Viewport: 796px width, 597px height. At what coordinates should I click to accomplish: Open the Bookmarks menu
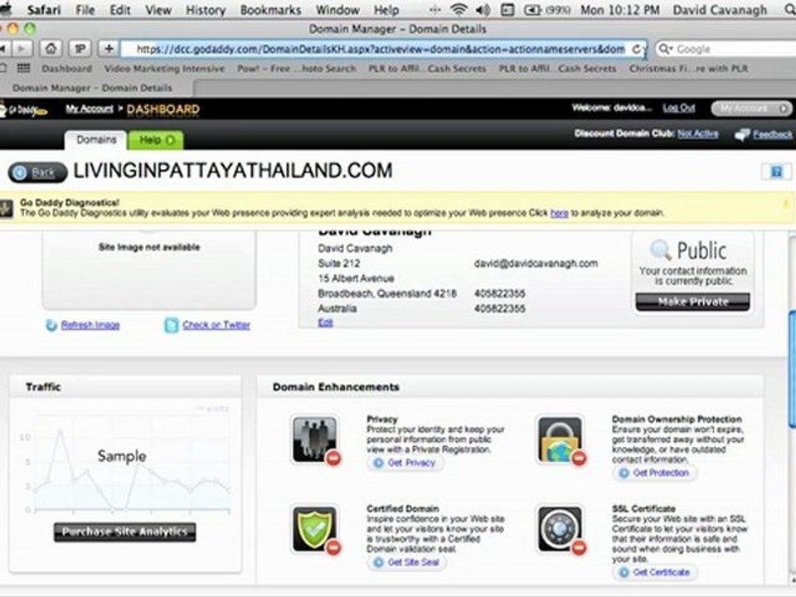pyautogui.click(x=270, y=10)
